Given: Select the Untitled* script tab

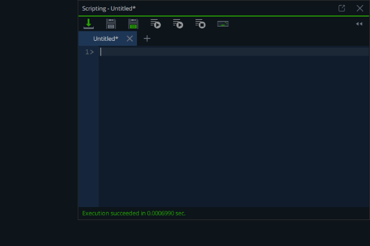Looking at the screenshot, I should click(x=105, y=38).
